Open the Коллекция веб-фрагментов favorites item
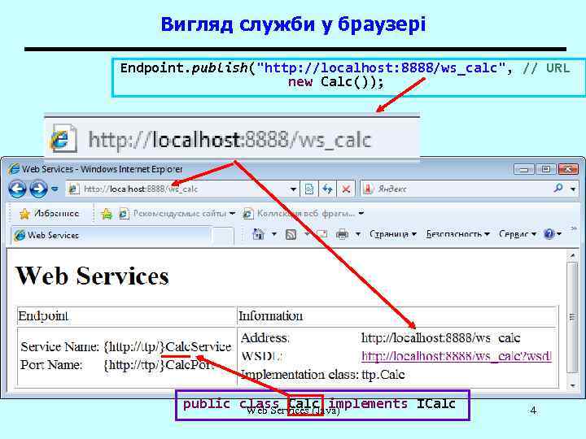 coord(303,214)
